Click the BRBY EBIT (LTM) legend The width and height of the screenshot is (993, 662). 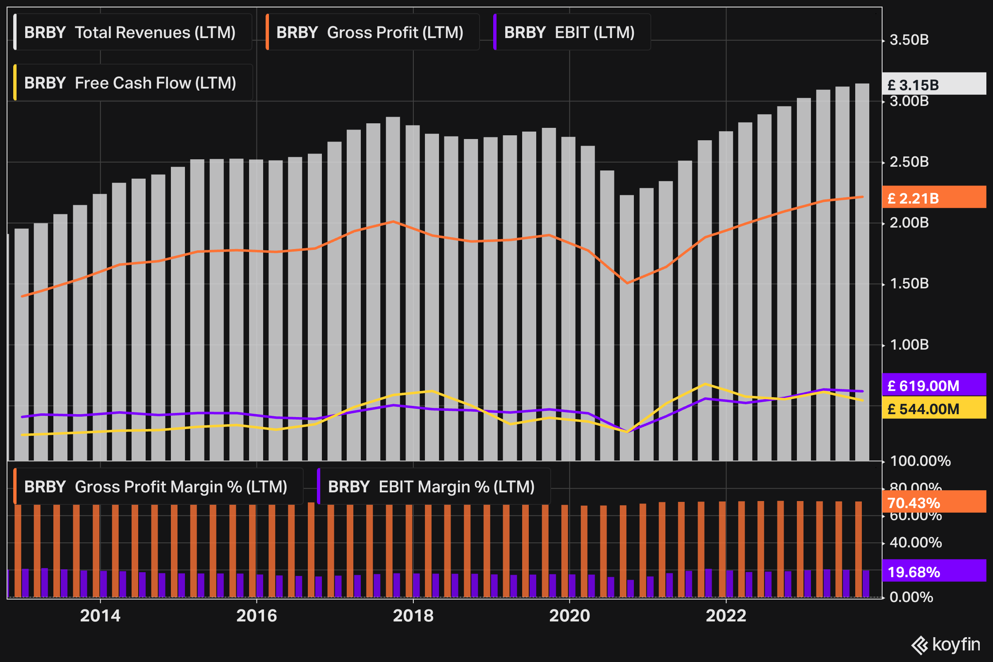pyautogui.click(x=572, y=32)
